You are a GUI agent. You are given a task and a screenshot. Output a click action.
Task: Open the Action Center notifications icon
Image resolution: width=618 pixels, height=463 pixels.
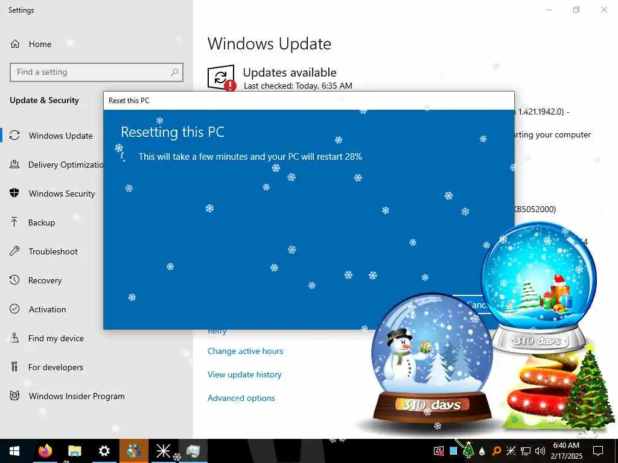point(598,451)
